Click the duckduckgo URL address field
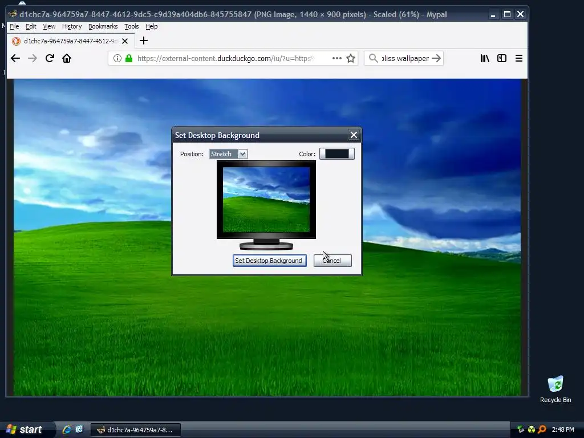Image resolution: width=584 pixels, height=438 pixels. click(226, 59)
